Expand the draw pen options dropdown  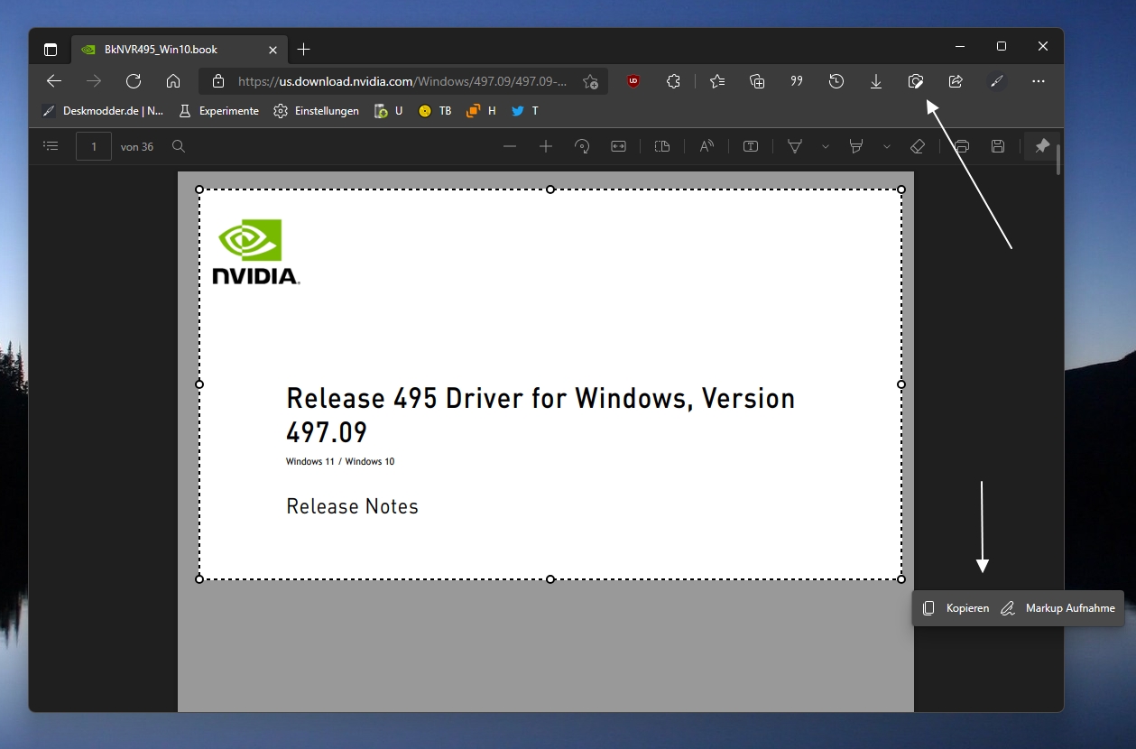[x=825, y=146]
